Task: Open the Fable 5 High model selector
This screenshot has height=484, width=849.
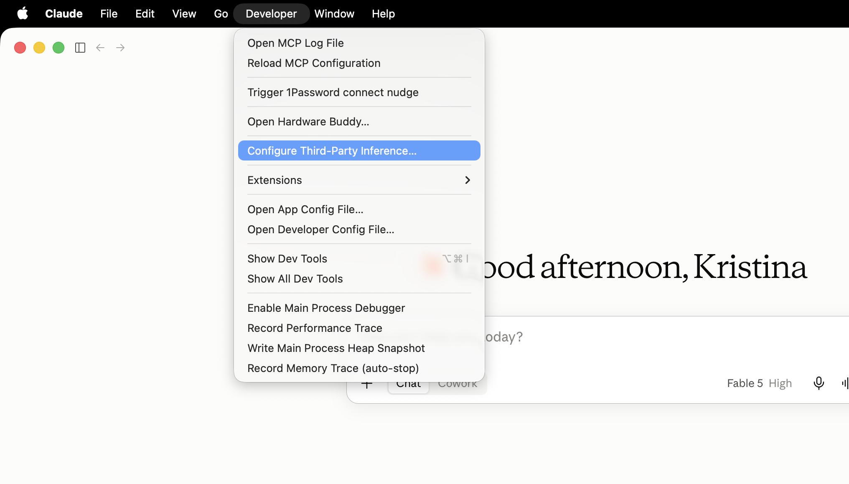Action: click(759, 383)
